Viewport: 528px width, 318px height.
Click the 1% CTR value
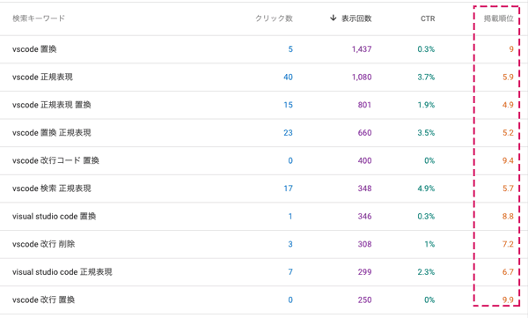point(429,244)
